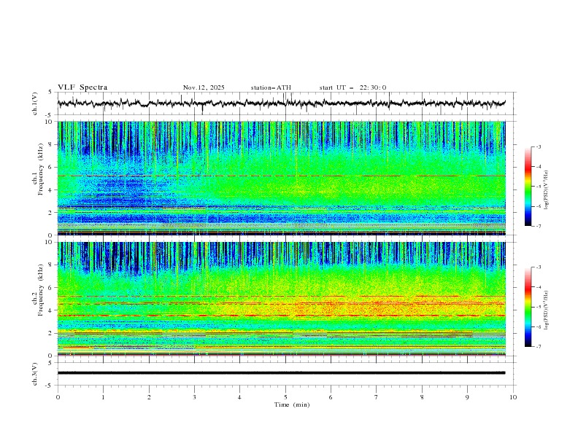
Task: Click the ch.1 spectrogram color bar
Action: 528,187
